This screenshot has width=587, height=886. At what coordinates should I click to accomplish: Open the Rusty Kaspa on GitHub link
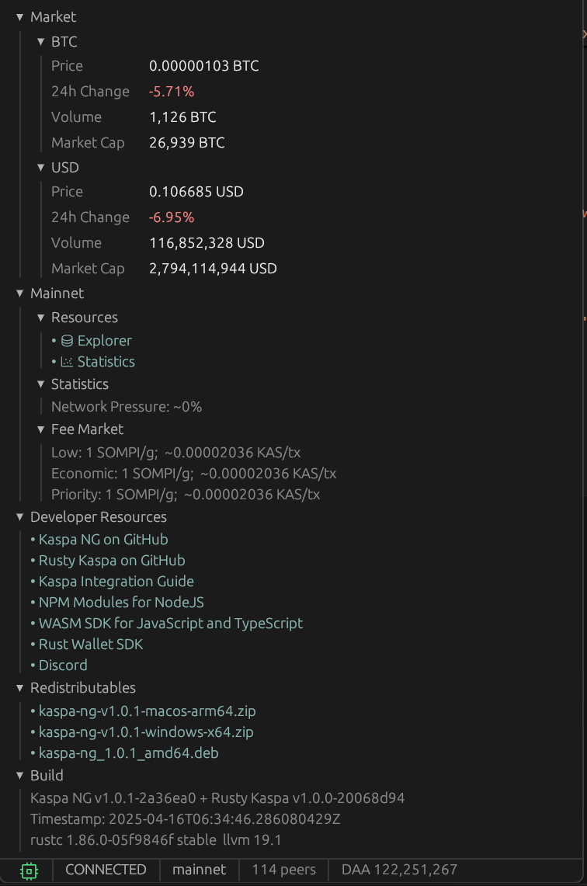tap(112, 561)
